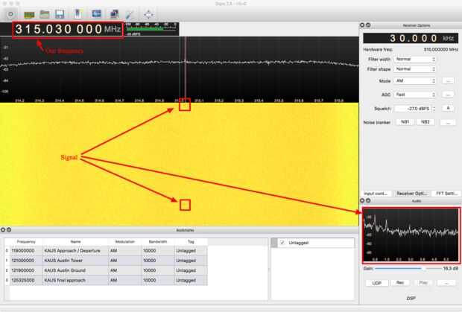This screenshot has height=312, width=462.
Task: Click the Squelch value stepper arrows
Action: click(434, 109)
